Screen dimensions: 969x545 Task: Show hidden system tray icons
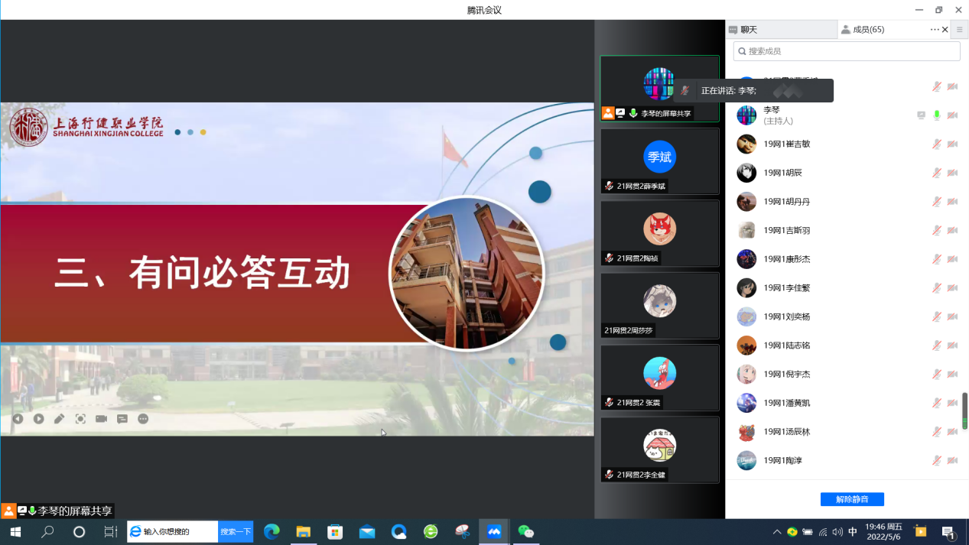click(777, 532)
